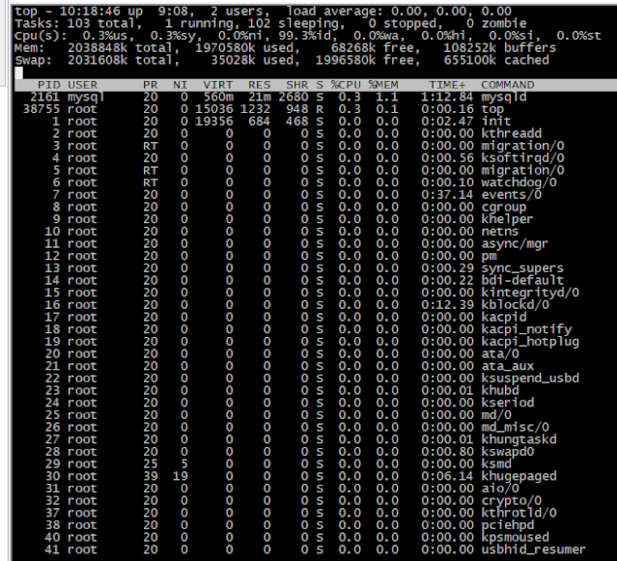This screenshot has height=561, width=617.
Task: Select the 0:06.14 time value
Action: [x=447, y=476]
